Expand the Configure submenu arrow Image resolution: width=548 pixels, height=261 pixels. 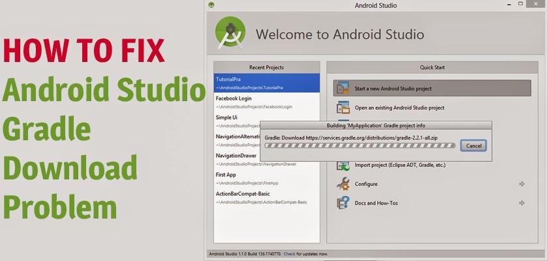click(522, 184)
